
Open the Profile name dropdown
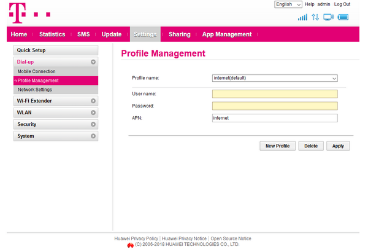(x=275, y=78)
